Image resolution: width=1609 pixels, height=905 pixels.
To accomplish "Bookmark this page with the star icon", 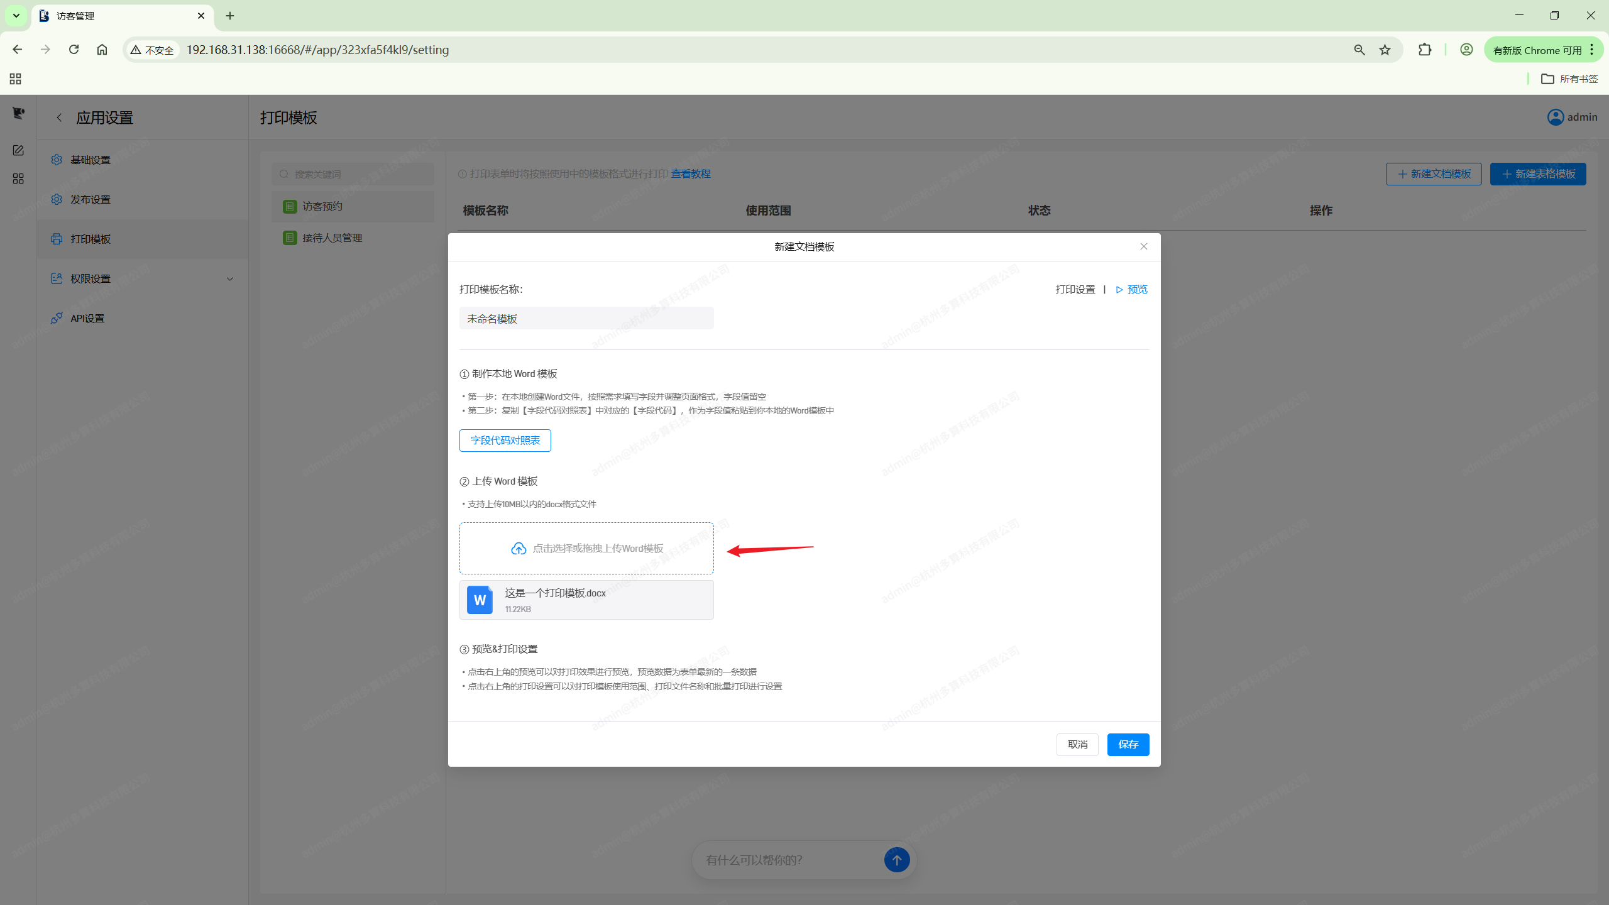I will (x=1385, y=50).
